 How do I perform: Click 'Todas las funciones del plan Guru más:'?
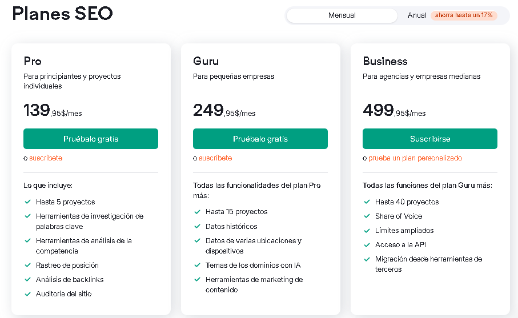click(428, 185)
